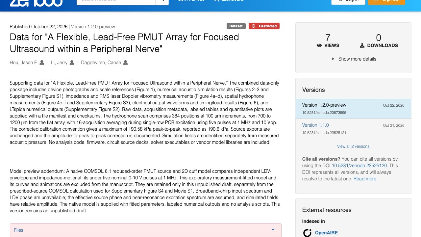
Task: Click the person icon next to Hou, Jason F.
Action: 42,63
